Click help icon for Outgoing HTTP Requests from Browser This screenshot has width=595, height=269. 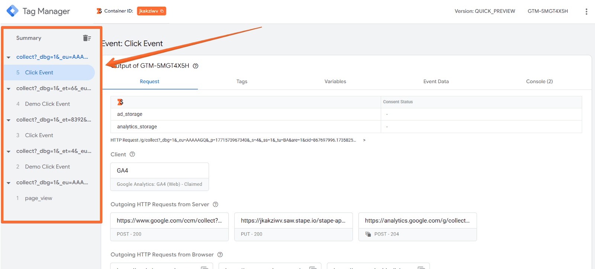[x=220, y=255]
